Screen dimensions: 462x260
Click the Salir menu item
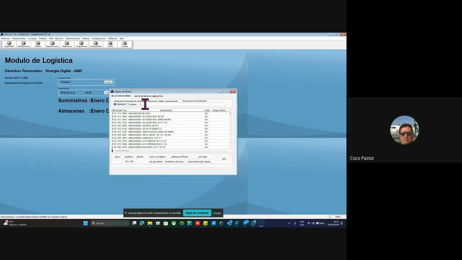pos(122,38)
